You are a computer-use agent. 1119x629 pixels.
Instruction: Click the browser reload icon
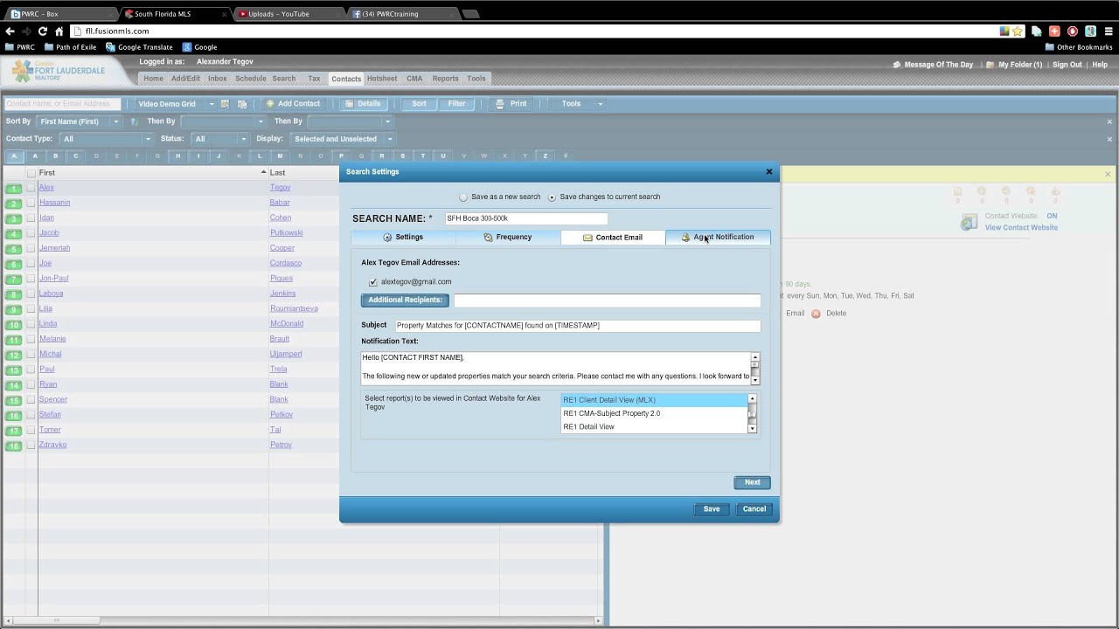(42, 31)
